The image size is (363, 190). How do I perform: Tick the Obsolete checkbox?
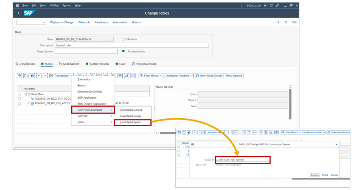[123, 39]
